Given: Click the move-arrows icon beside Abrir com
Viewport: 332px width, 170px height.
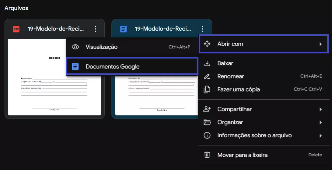Looking at the screenshot, I should click(x=207, y=44).
